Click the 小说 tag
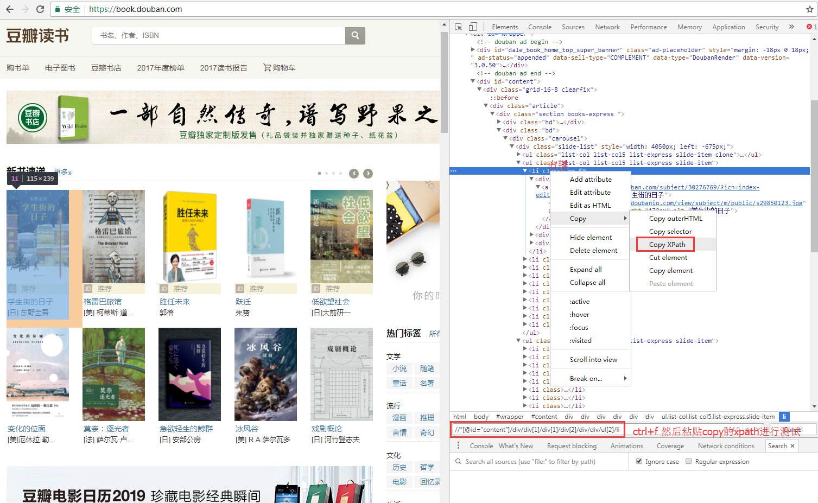The width and height of the screenshot is (818, 503). click(x=400, y=368)
